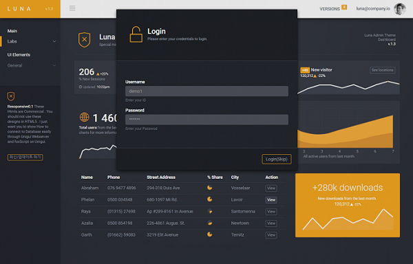Click the globe icon beside total users

point(84,118)
